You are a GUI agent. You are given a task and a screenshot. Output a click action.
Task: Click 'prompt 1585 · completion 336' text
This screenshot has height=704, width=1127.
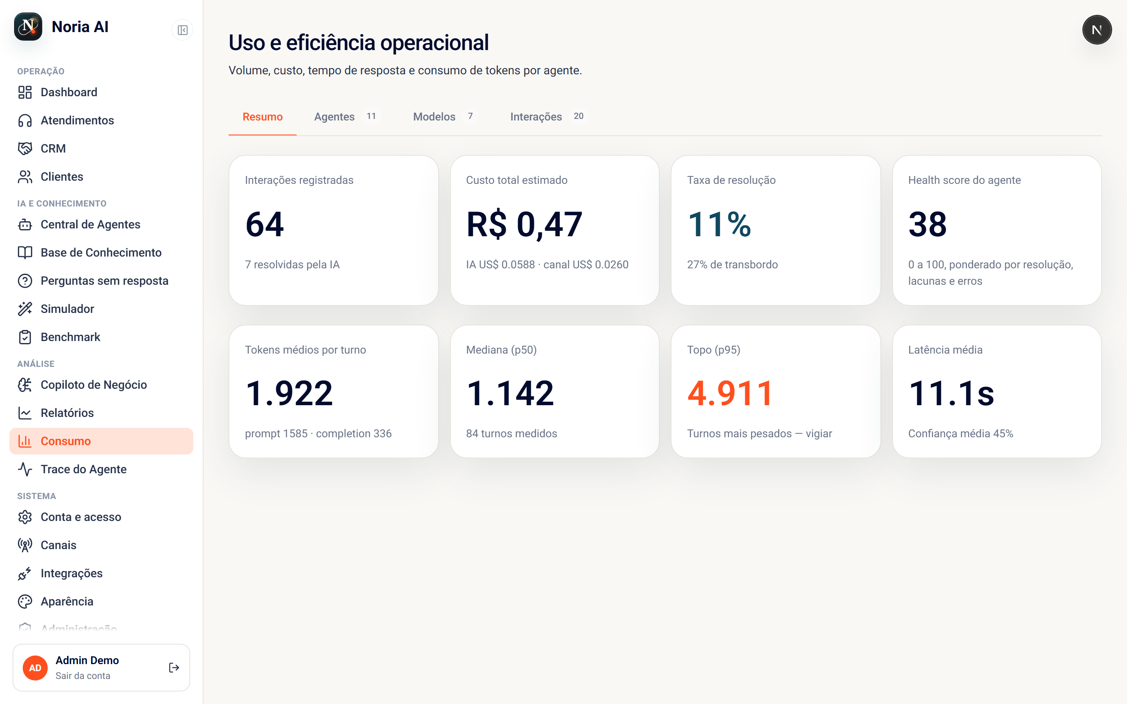tap(318, 433)
